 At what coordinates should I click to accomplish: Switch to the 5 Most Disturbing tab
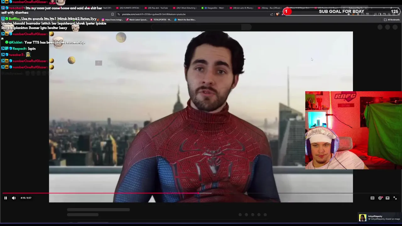tap(185, 8)
